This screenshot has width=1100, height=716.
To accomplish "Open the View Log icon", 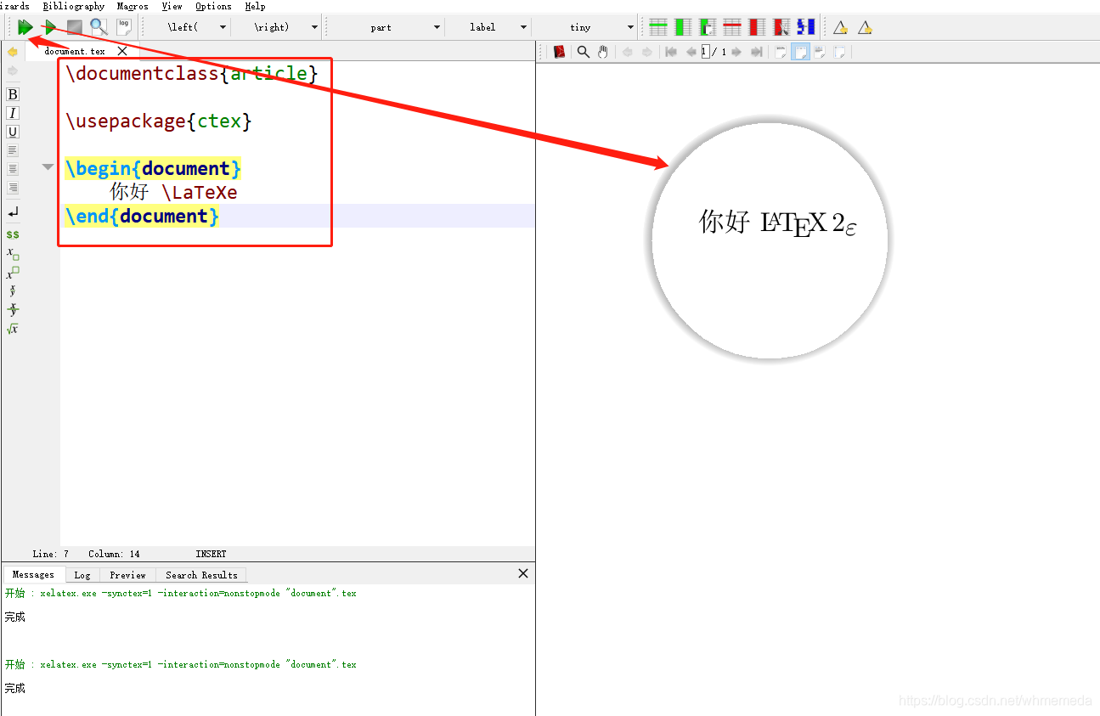I will click(x=124, y=27).
